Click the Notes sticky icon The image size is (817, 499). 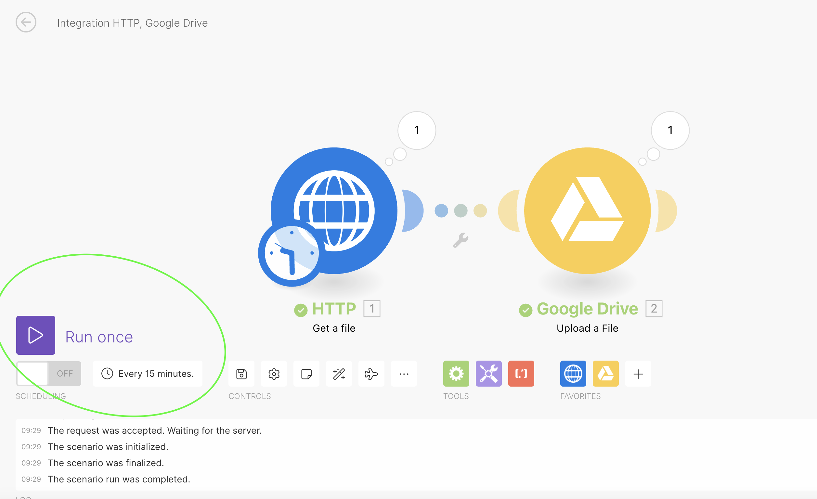click(306, 374)
